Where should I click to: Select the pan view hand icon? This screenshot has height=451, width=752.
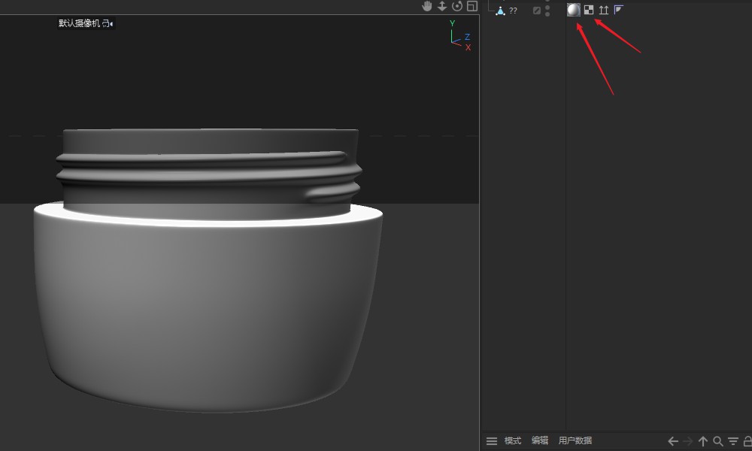click(x=427, y=8)
